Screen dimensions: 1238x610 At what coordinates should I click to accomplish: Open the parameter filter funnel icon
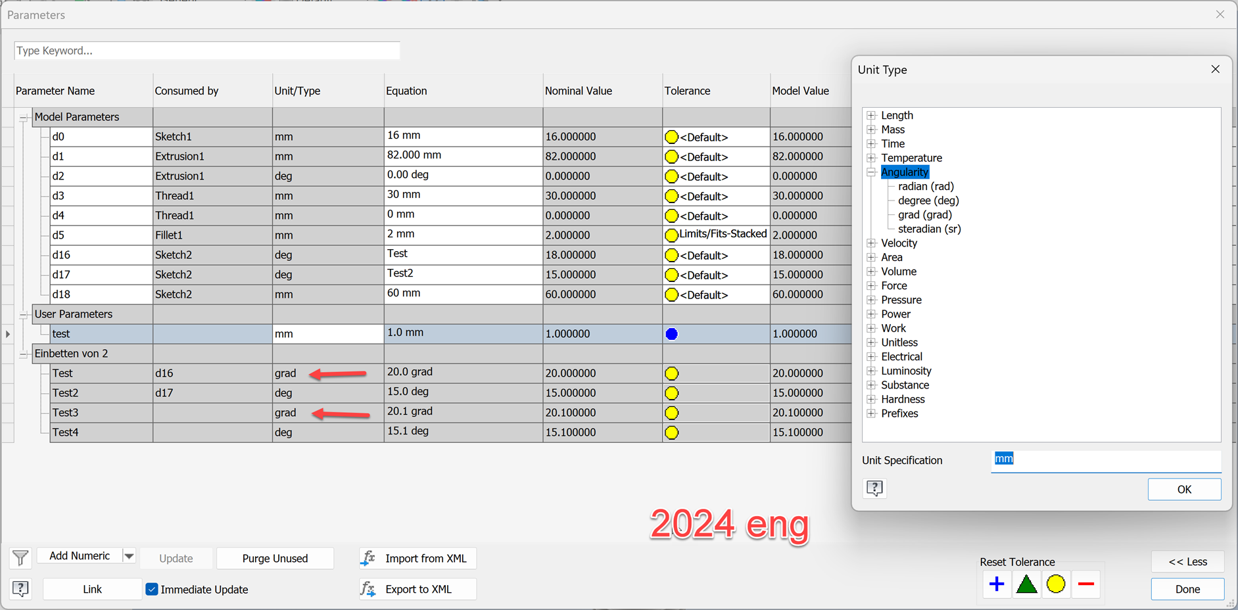pyautogui.click(x=20, y=558)
